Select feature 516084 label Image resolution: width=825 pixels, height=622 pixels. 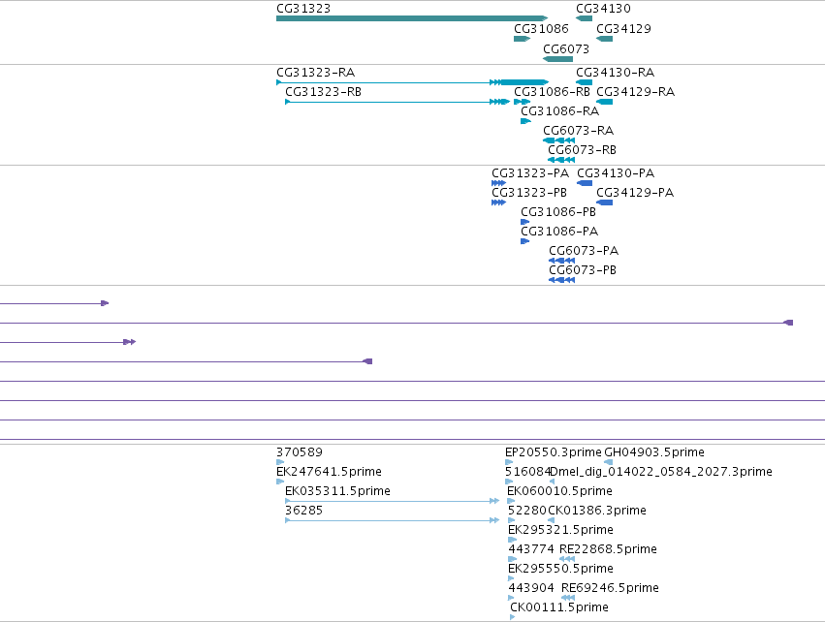click(527, 472)
